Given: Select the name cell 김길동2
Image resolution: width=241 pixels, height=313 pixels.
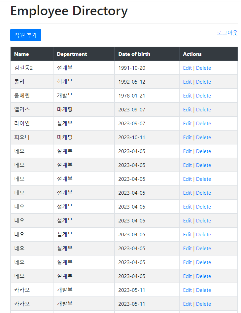Looking at the screenshot, I should pos(32,68).
